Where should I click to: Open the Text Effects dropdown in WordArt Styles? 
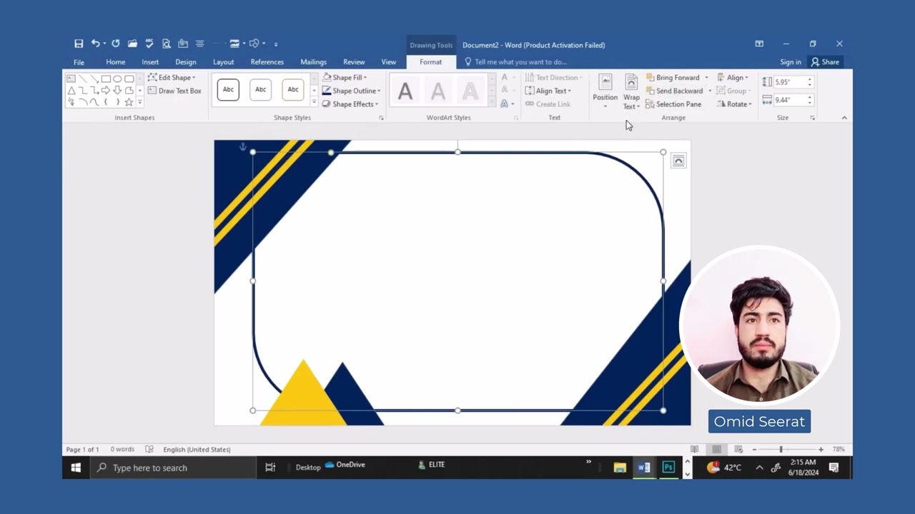click(x=508, y=104)
